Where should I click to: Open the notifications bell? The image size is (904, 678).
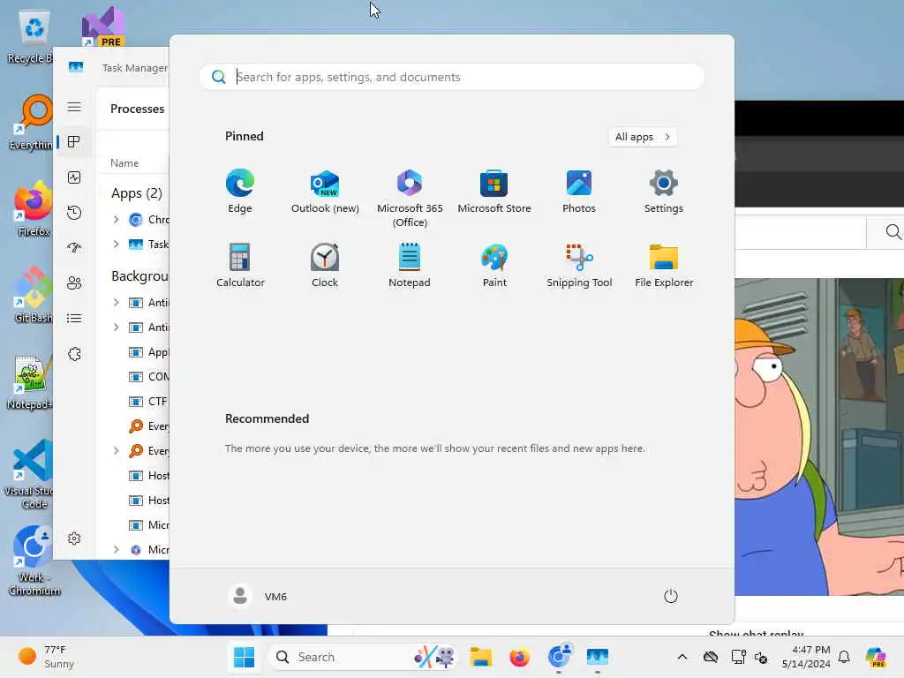tap(844, 657)
